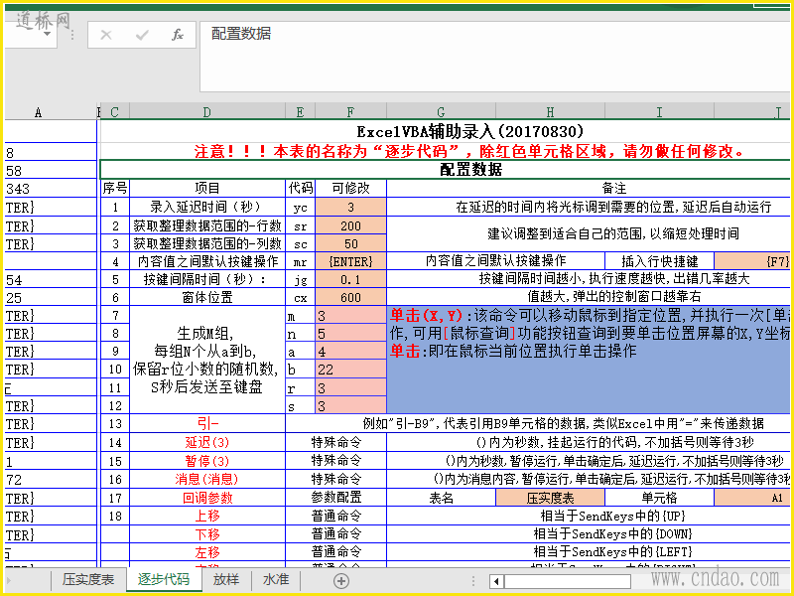Screen dimensions: 794x596
Task: Select column H header
Action: click(550, 112)
